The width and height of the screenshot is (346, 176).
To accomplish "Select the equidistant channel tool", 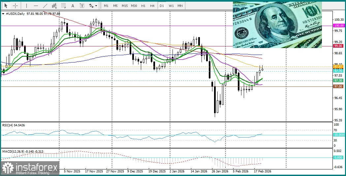I will [x=54, y=6].
